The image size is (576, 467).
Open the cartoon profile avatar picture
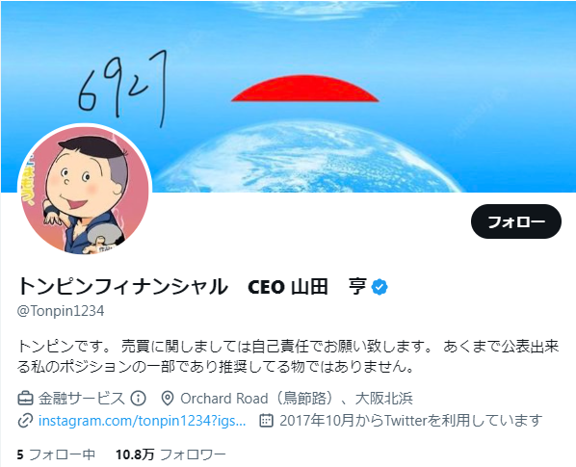pos(85,190)
